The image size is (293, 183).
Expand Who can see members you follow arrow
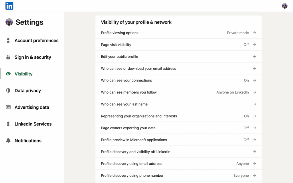click(x=254, y=92)
